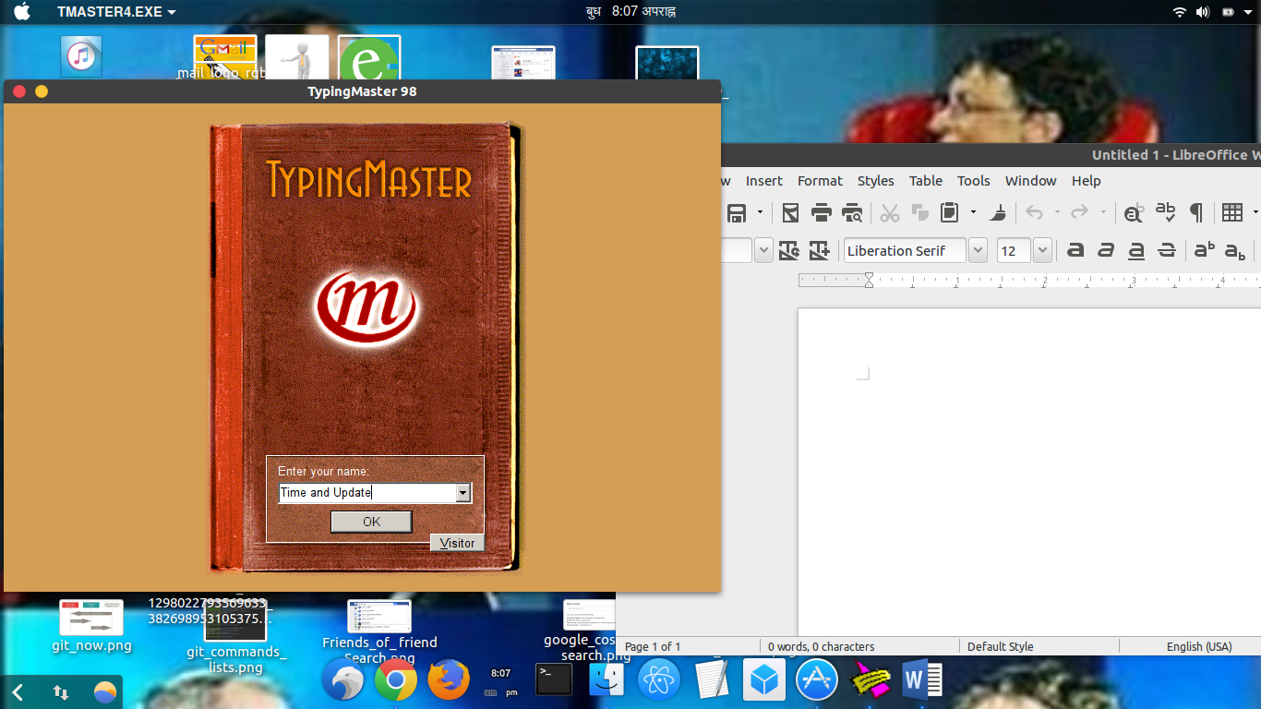
Task: Click the Export as PDF icon
Action: pyautogui.click(x=790, y=213)
